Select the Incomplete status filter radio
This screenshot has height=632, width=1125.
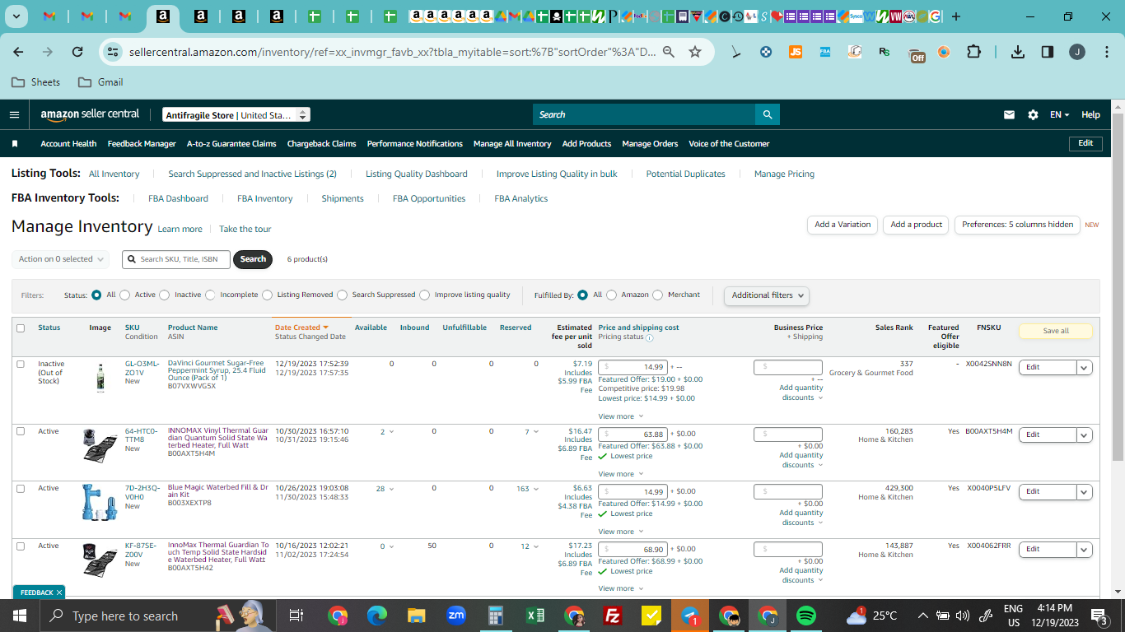click(x=210, y=295)
